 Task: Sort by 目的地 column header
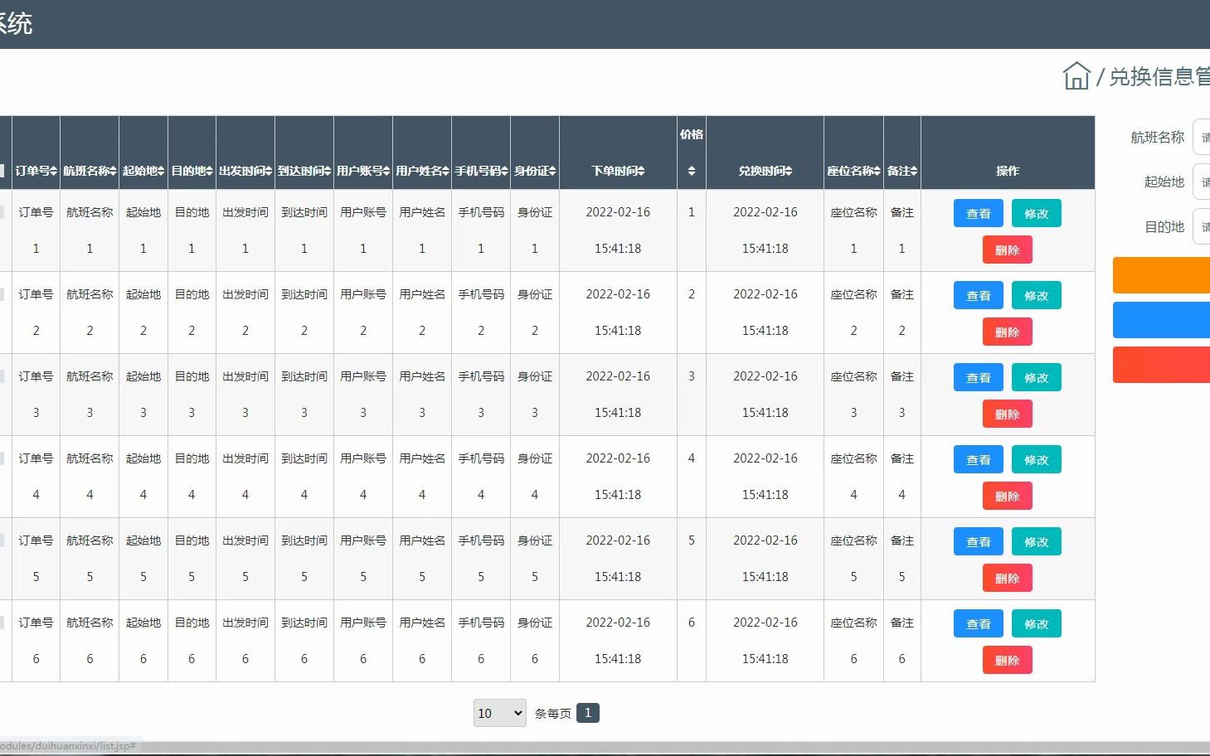click(x=192, y=171)
